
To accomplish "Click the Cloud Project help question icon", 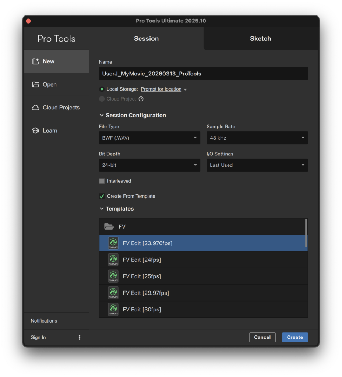I will [141, 99].
